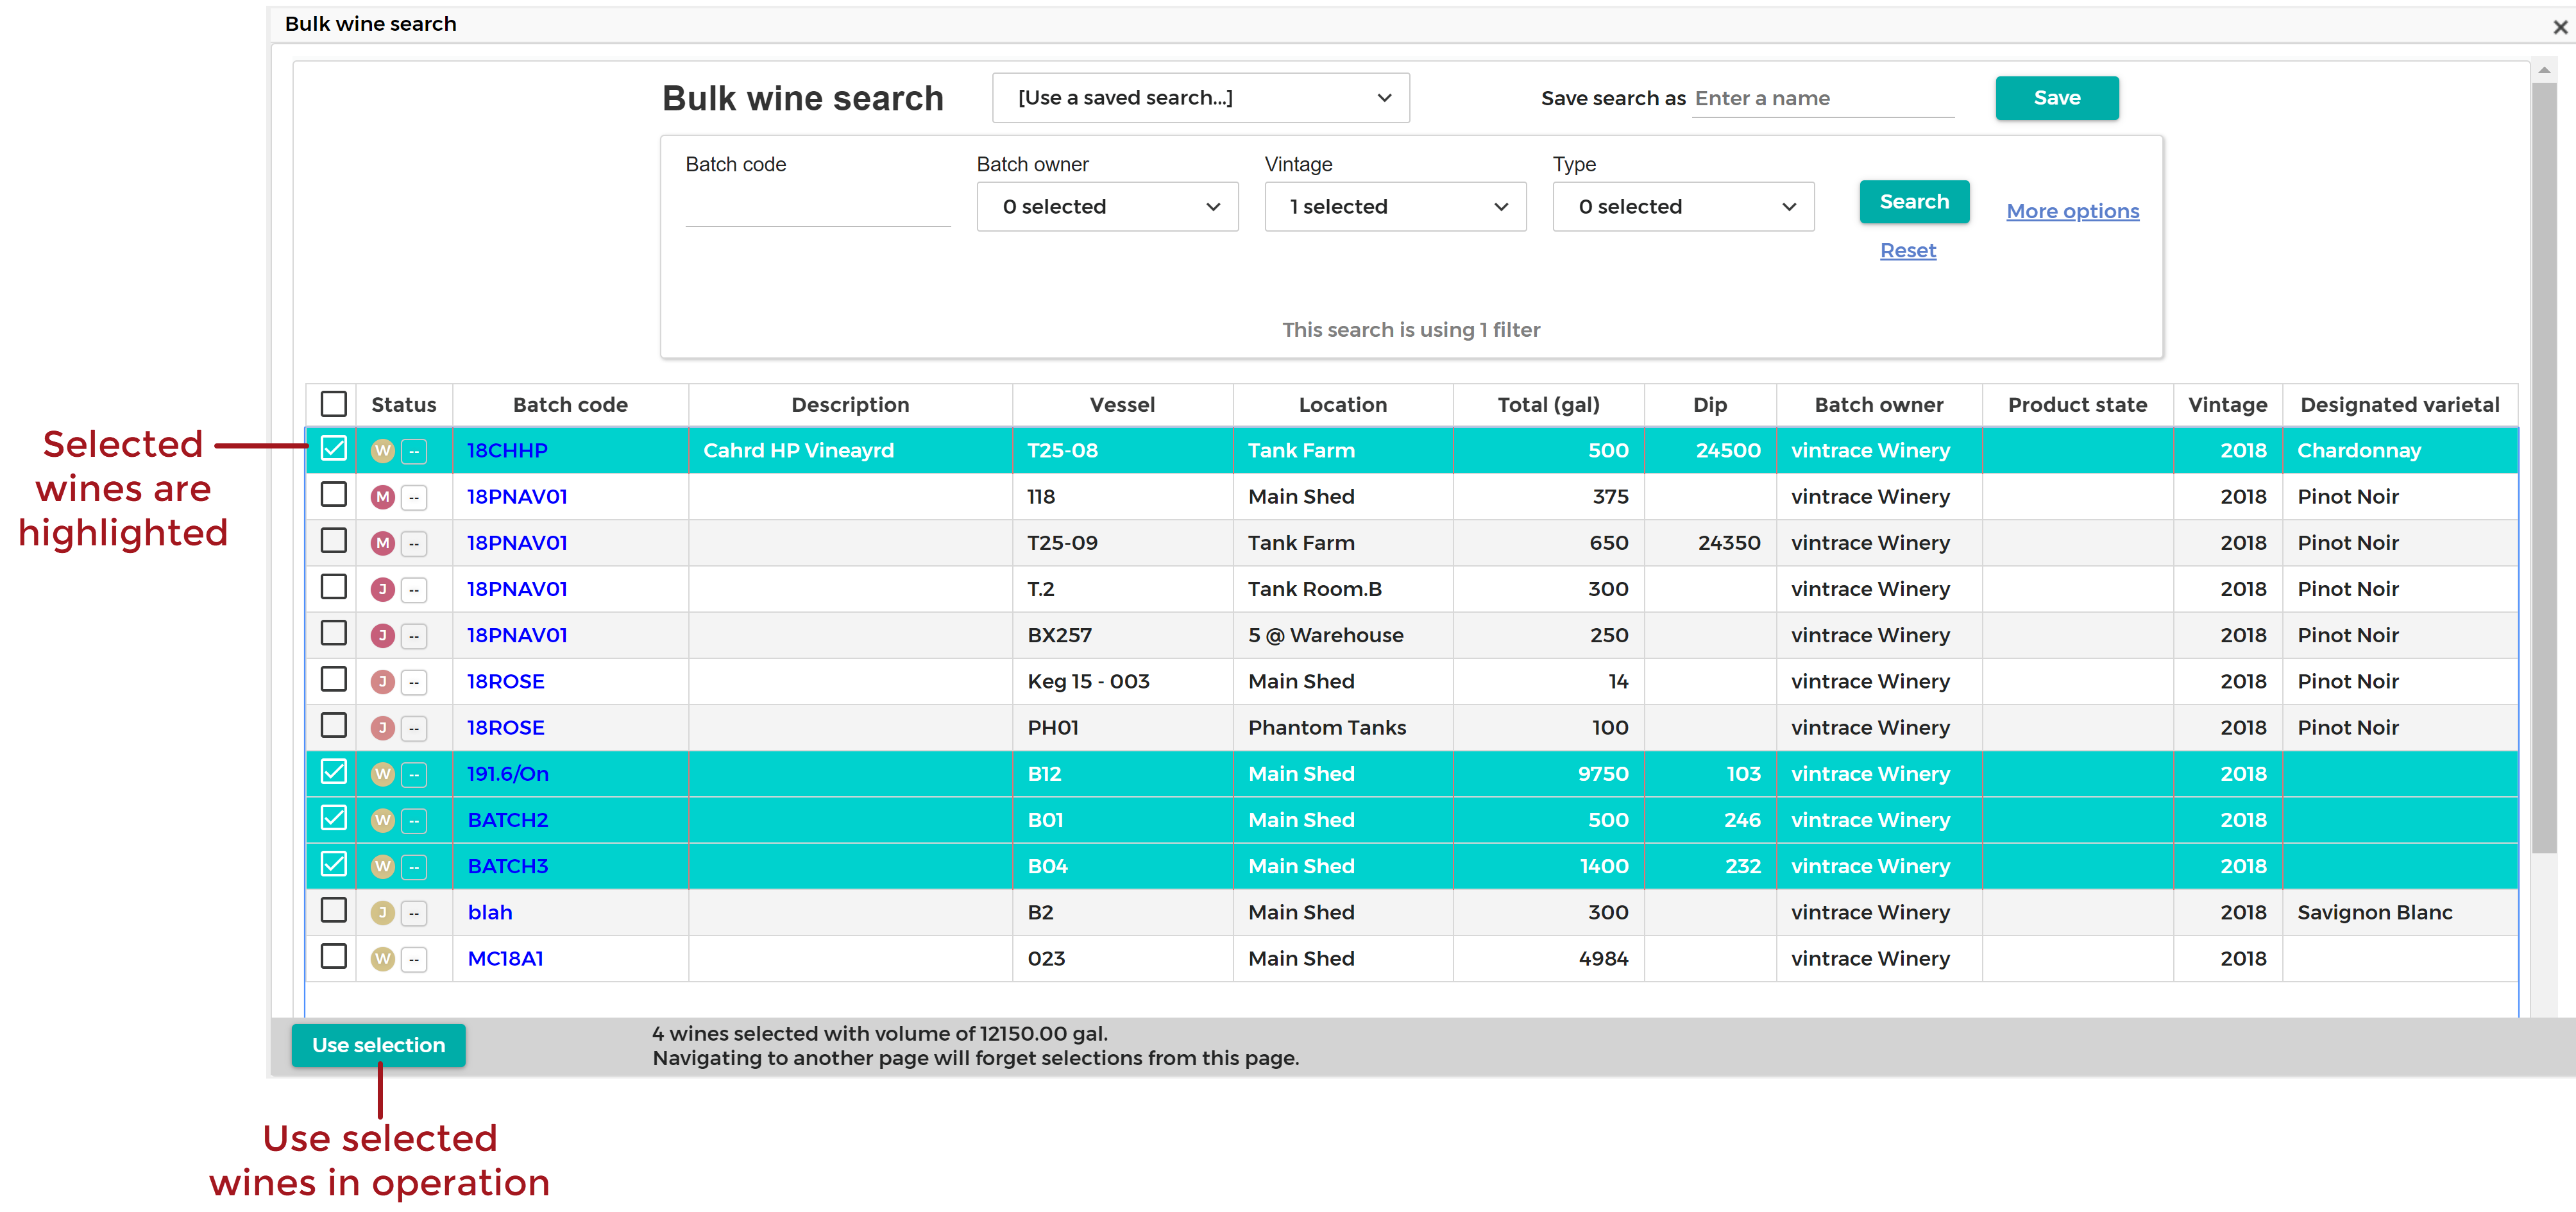Check the 18PNAV01 vessel T25-09 checkbox
2576x1212 pixels.
[333, 541]
